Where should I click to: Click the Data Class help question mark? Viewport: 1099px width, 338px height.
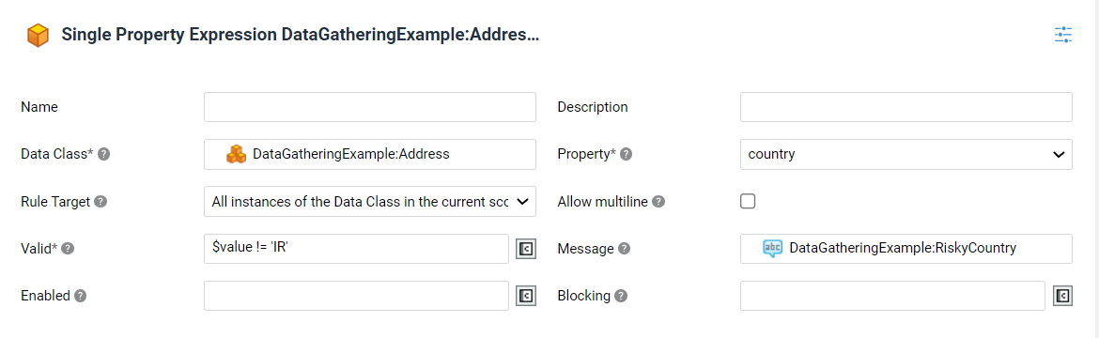point(103,154)
